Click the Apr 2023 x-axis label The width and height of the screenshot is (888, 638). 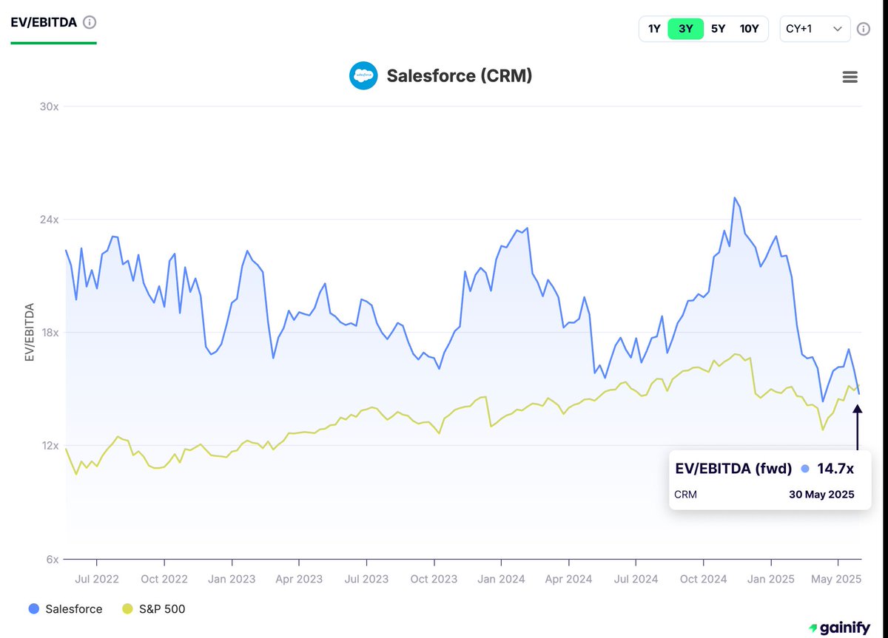pos(299,579)
